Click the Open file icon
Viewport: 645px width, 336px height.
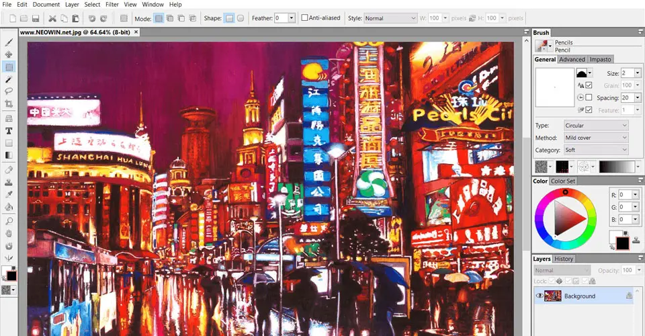(x=24, y=18)
